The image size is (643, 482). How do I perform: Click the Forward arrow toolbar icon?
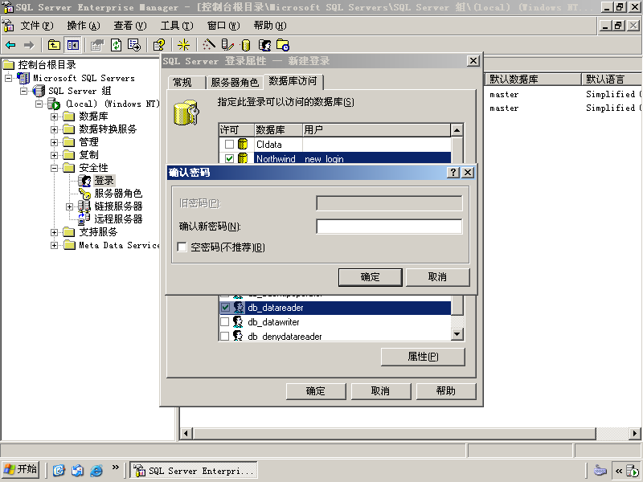pyautogui.click(x=29, y=45)
